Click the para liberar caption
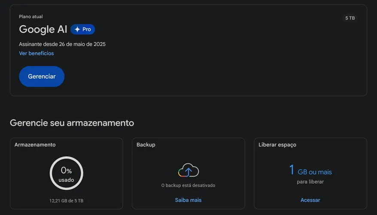Screen dimensions: 377x215 [x=310, y=182]
